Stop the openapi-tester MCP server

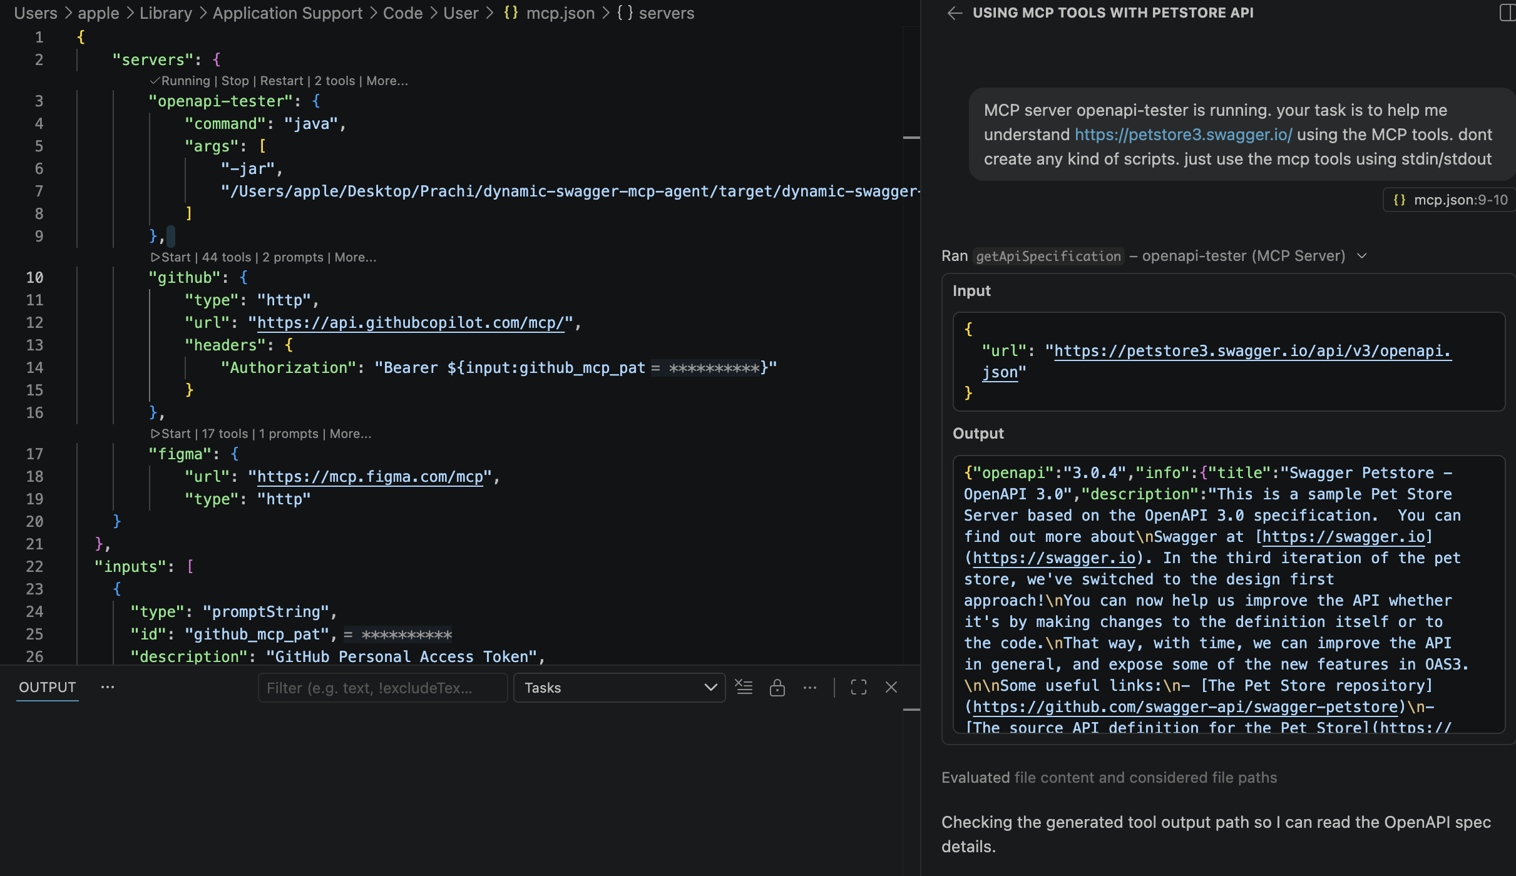235,81
